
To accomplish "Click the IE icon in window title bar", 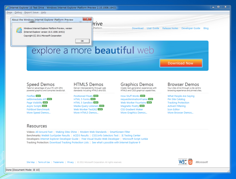I will [x=7, y=8].
